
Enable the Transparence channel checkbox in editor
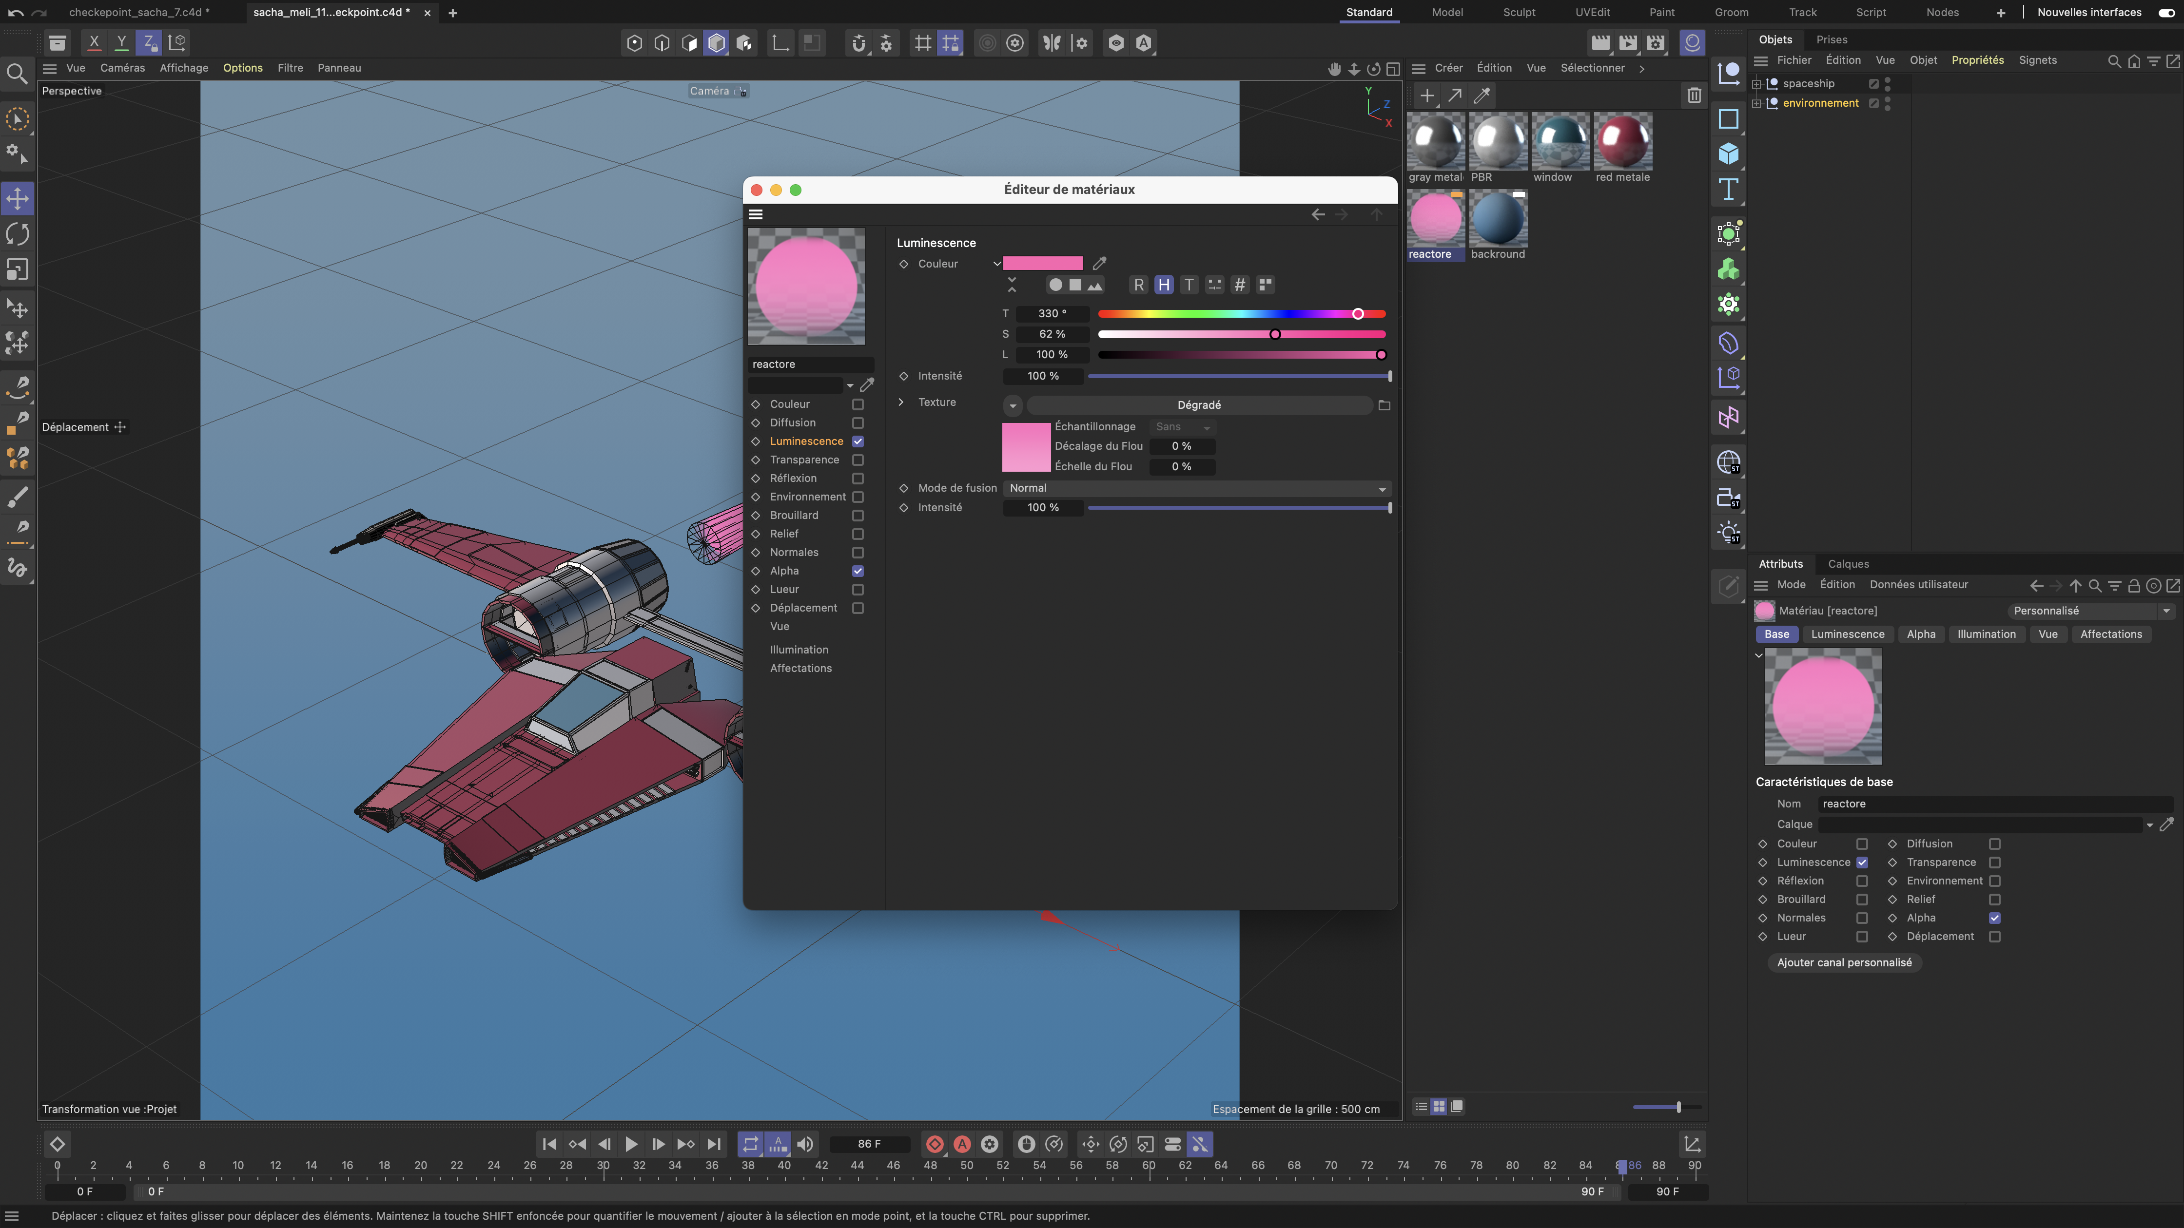point(858,460)
